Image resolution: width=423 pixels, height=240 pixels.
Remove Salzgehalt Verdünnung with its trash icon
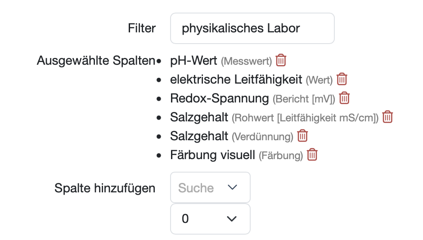pos(303,135)
